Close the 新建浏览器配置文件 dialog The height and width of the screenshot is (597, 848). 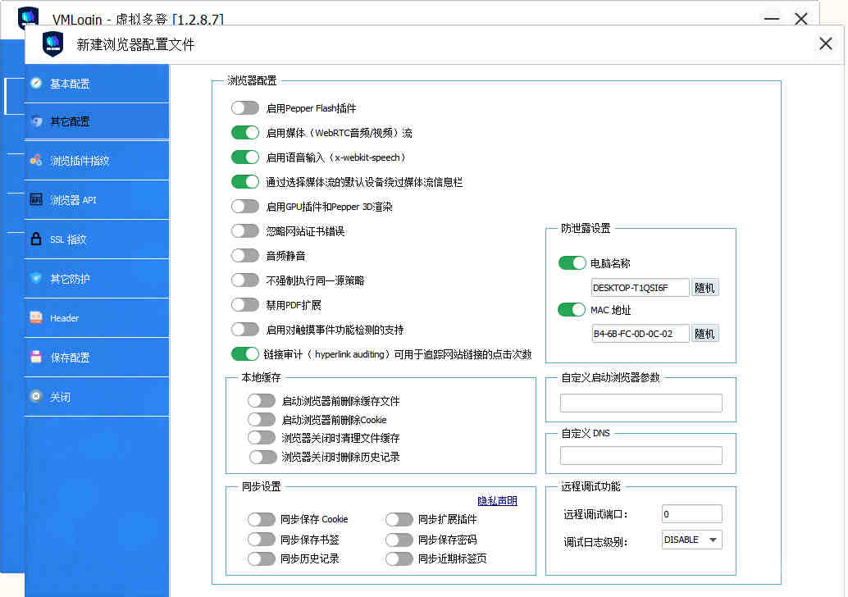(x=825, y=43)
